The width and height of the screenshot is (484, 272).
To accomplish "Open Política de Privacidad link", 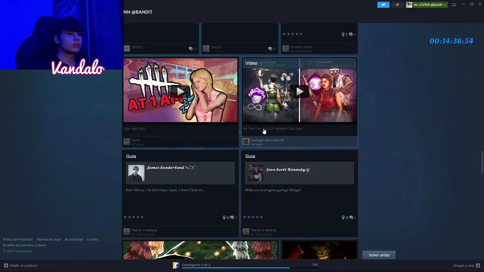I will pyautogui.click(x=18, y=240).
